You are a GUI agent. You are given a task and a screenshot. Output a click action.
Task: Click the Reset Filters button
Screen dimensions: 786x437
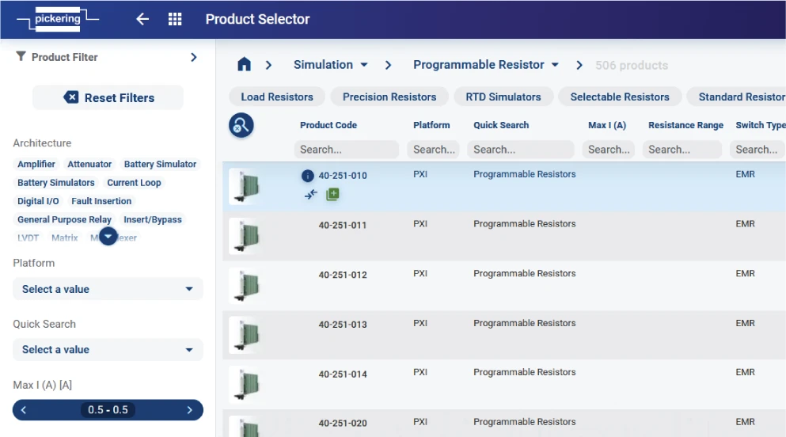point(108,97)
